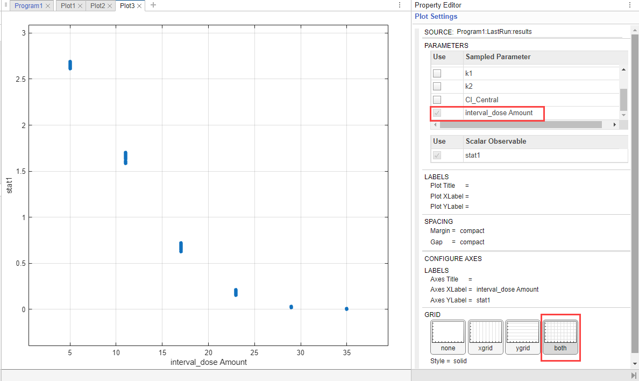This screenshot has width=639, height=381.
Task: Edit the Plot XLabel field
Action: tap(450, 196)
